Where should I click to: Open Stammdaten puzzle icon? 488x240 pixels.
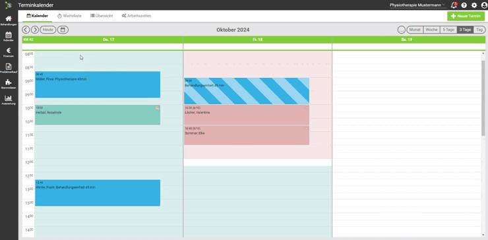[x=9, y=84]
